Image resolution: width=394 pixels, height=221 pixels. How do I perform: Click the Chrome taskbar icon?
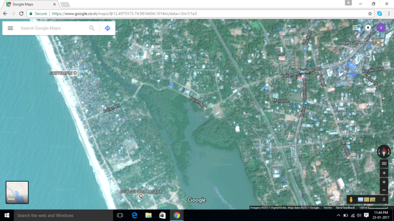coord(177,215)
